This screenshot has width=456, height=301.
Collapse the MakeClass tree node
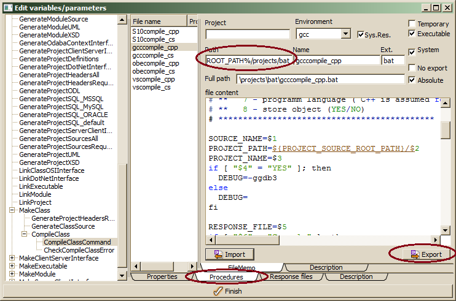tap(13, 210)
